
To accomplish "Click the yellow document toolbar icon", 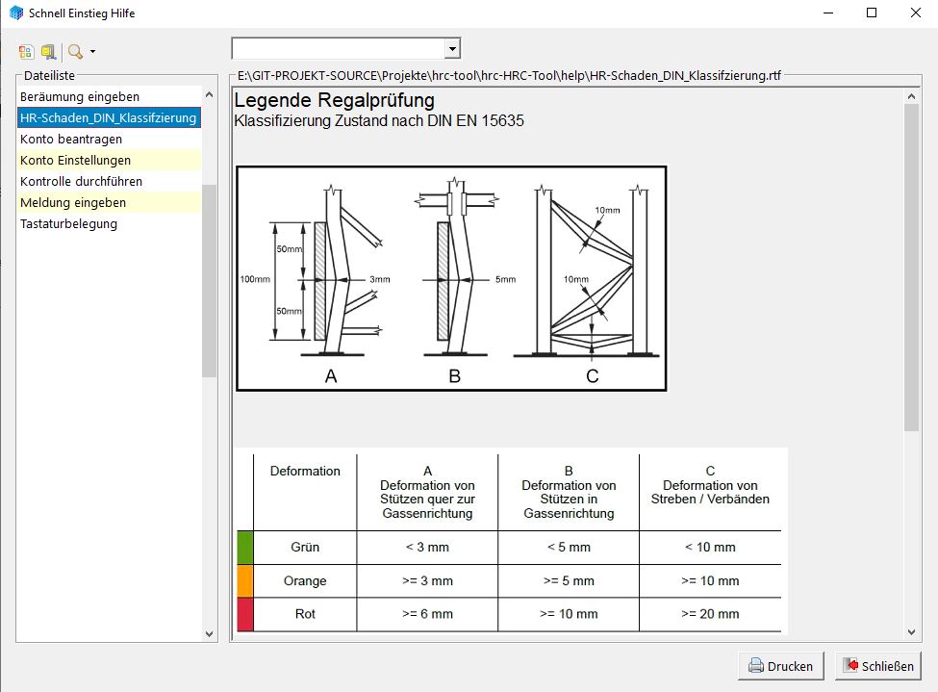I will coord(48,51).
